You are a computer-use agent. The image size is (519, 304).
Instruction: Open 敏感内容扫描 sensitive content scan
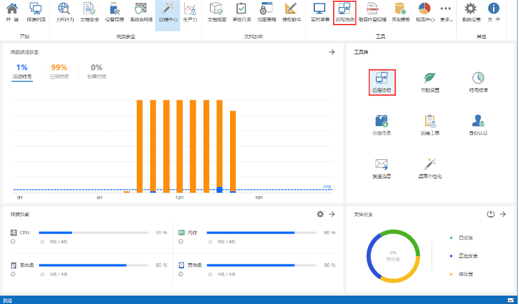click(x=373, y=12)
